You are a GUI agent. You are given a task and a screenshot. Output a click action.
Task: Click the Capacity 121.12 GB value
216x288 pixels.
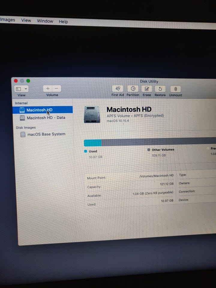tap(166, 184)
